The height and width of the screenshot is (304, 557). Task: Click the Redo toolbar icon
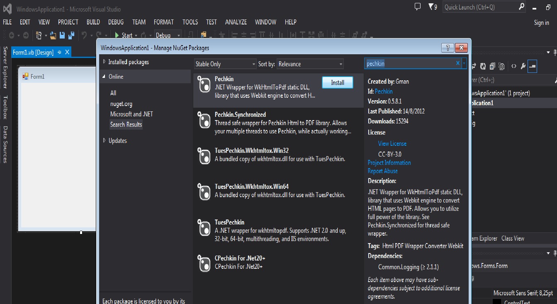99,35
